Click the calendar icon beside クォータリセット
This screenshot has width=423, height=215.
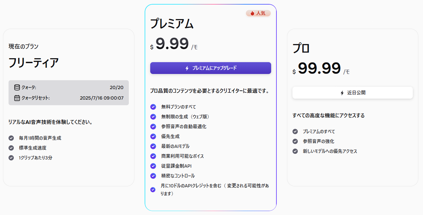click(17, 98)
